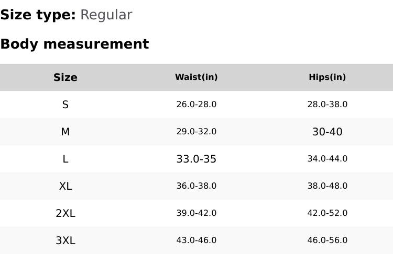Click the 2XL size row label
393x254 pixels.
pyautogui.click(x=65, y=213)
